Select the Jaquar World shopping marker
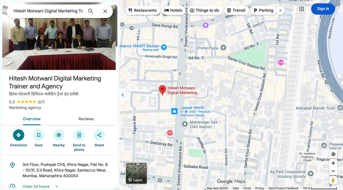343x190 pixels. pos(174,111)
